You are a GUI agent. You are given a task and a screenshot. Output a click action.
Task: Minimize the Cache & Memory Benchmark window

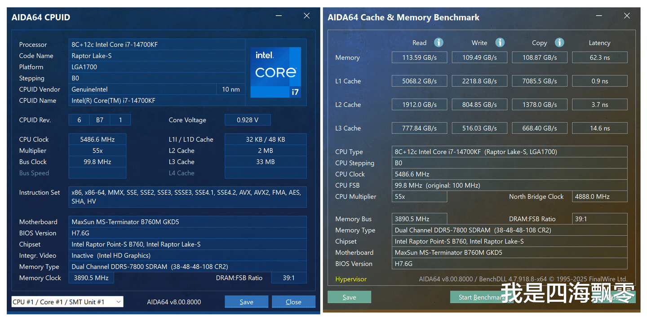pyautogui.click(x=599, y=16)
